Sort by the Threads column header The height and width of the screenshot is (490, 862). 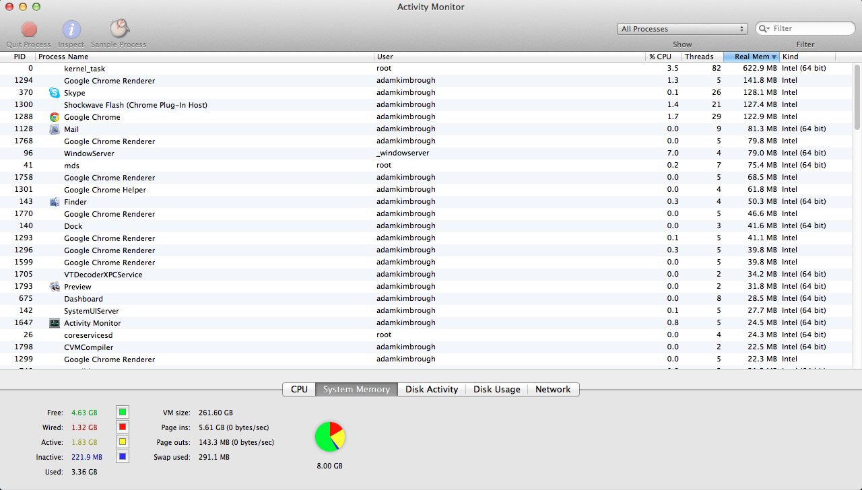point(702,57)
